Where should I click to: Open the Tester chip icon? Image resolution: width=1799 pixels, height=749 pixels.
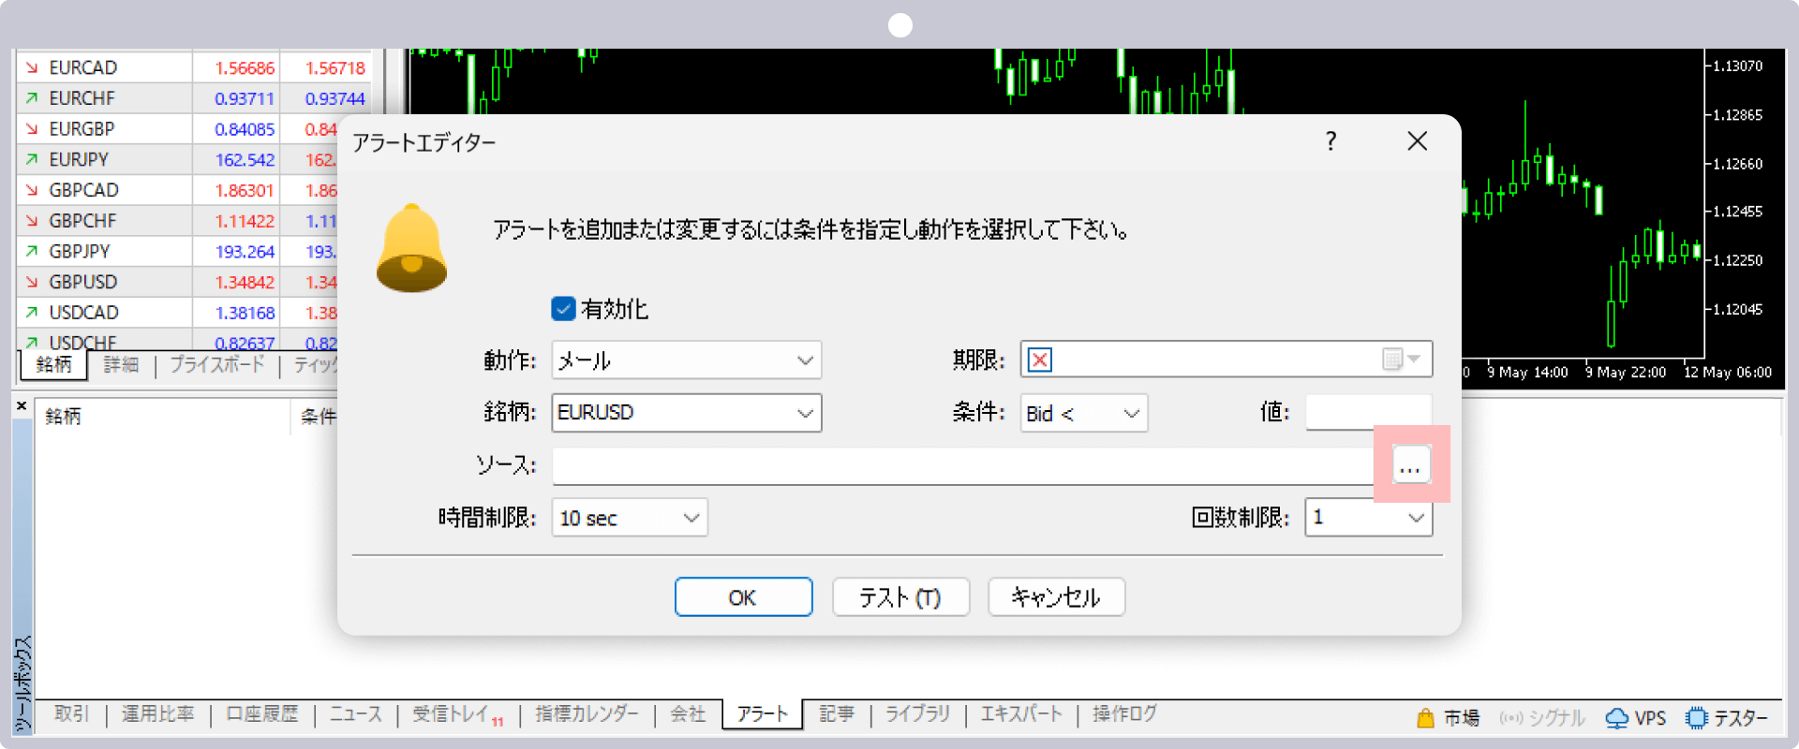tap(1696, 718)
